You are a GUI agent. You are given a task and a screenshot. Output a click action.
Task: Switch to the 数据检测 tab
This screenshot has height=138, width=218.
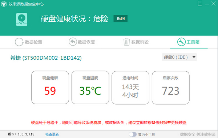coord(28,42)
